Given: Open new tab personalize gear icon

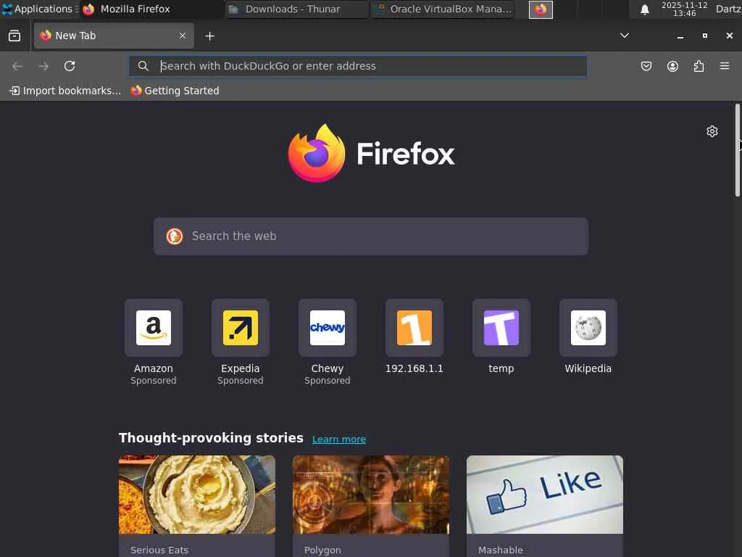Looking at the screenshot, I should 712,131.
